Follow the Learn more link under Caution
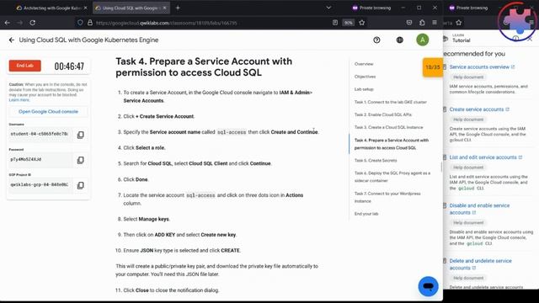Viewport: 539px width, 303px height. 19,100
